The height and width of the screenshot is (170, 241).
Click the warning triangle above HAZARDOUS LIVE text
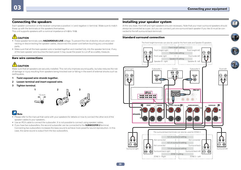(x=15, y=37)
